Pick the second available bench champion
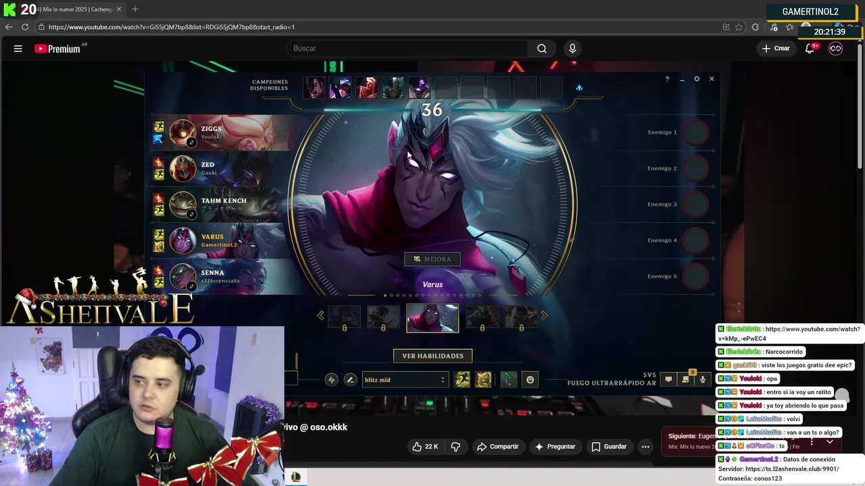 [340, 88]
